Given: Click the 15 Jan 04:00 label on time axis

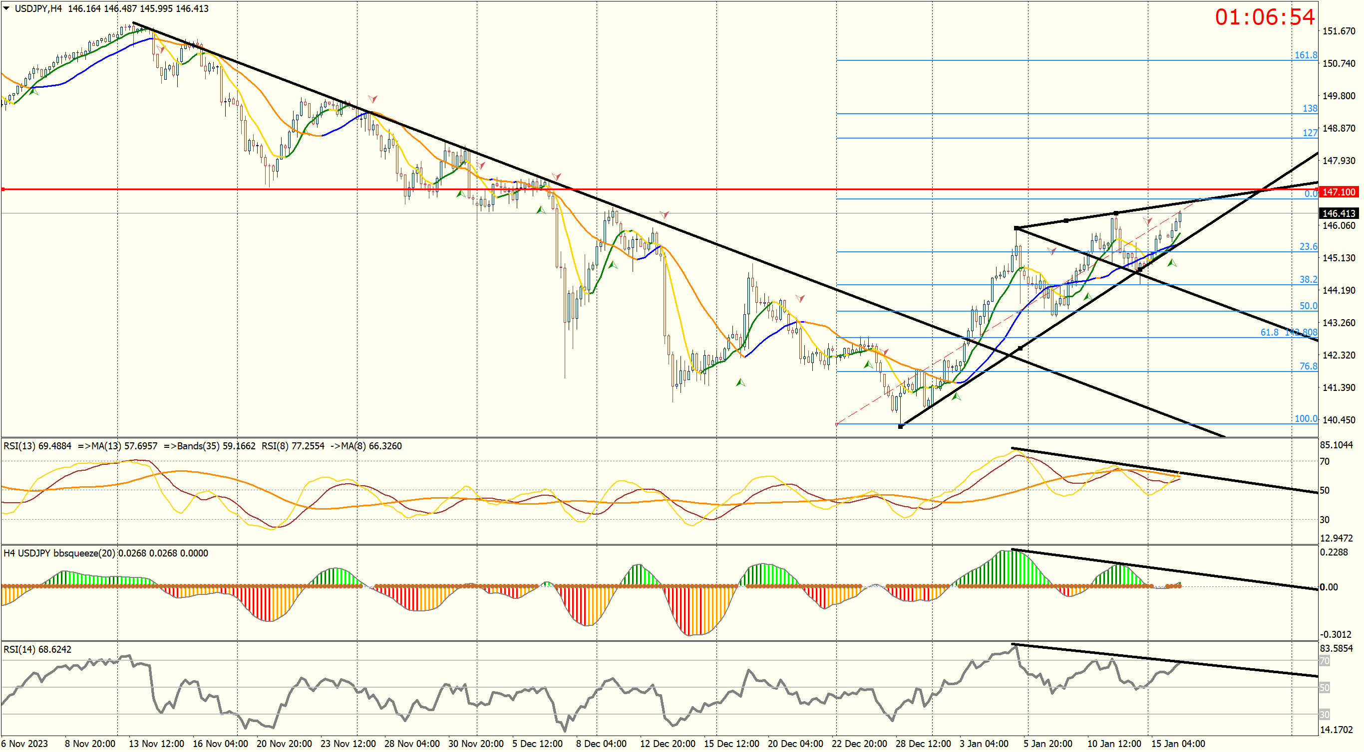Looking at the screenshot, I should (1178, 744).
